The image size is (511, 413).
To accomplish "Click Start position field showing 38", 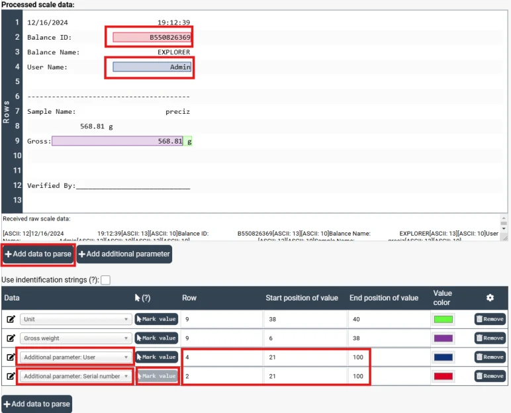I will coord(305,319).
